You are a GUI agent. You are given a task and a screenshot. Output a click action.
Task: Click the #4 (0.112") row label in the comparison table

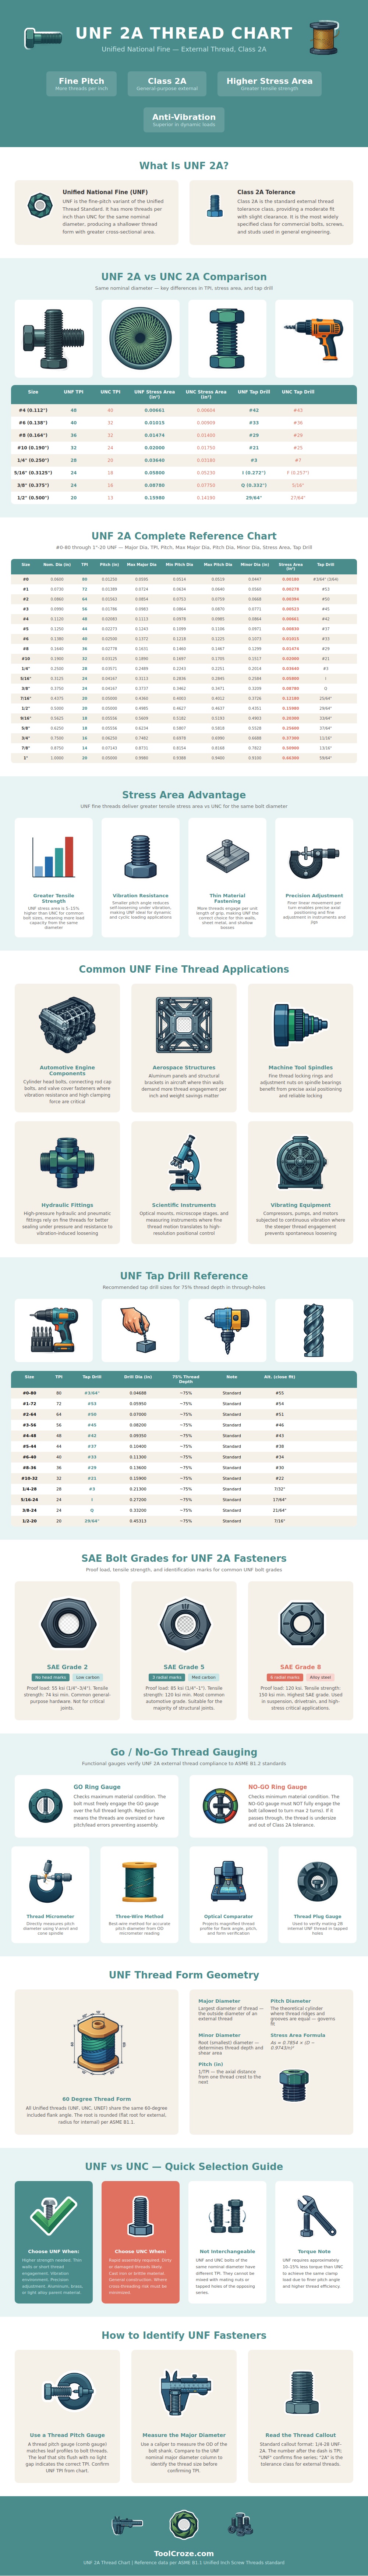pos(33,410)
